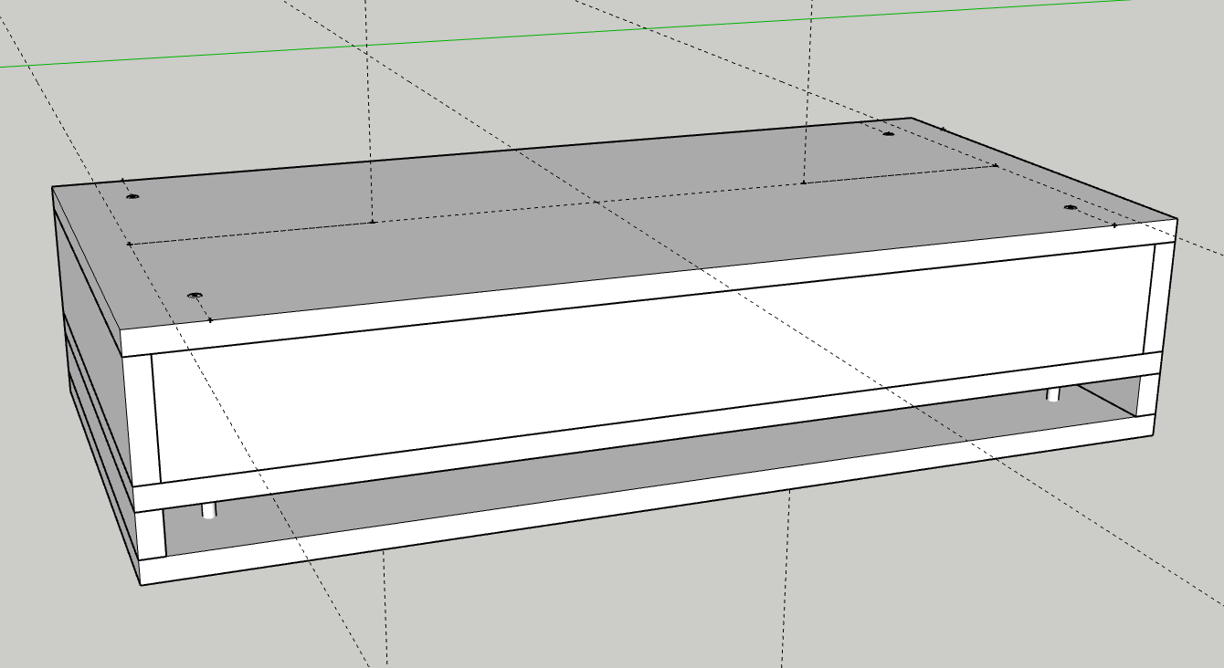Click the small white peg under the box's right side
The width and height of the screenshot is (1224, 668).
pos(1053,394)
